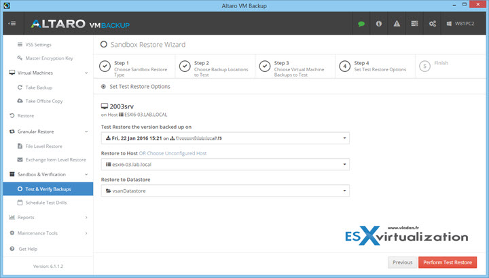Go to Step 2 Choose Backup Locations
This screenshot has height=278, width=489.
[215, 66]
